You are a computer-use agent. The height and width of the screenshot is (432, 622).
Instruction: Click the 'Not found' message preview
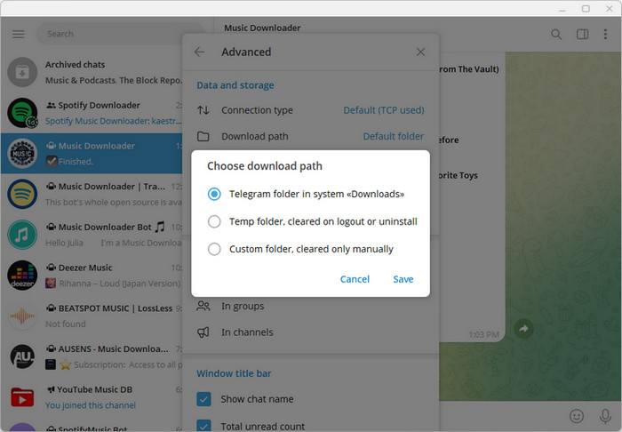point(66,324)
